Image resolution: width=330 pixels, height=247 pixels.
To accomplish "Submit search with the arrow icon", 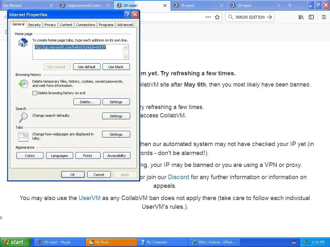I will 269,17.
